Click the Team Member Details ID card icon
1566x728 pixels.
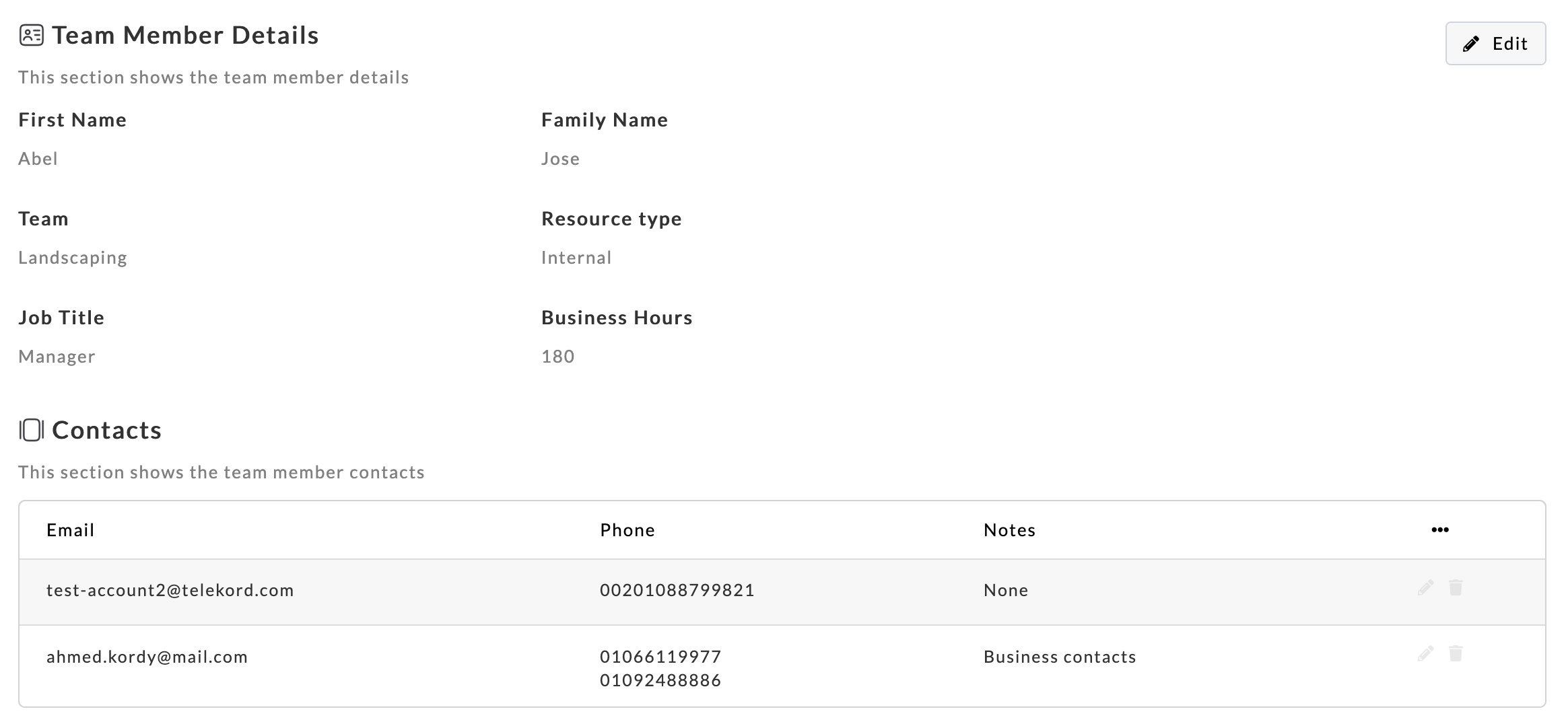point(32,35)
